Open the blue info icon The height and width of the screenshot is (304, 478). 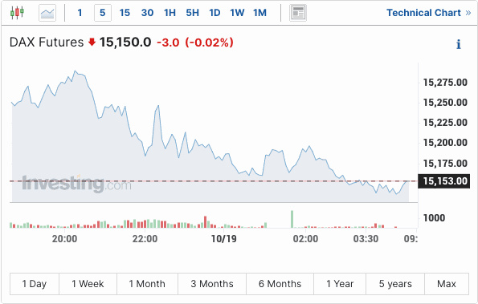(459, 44)
